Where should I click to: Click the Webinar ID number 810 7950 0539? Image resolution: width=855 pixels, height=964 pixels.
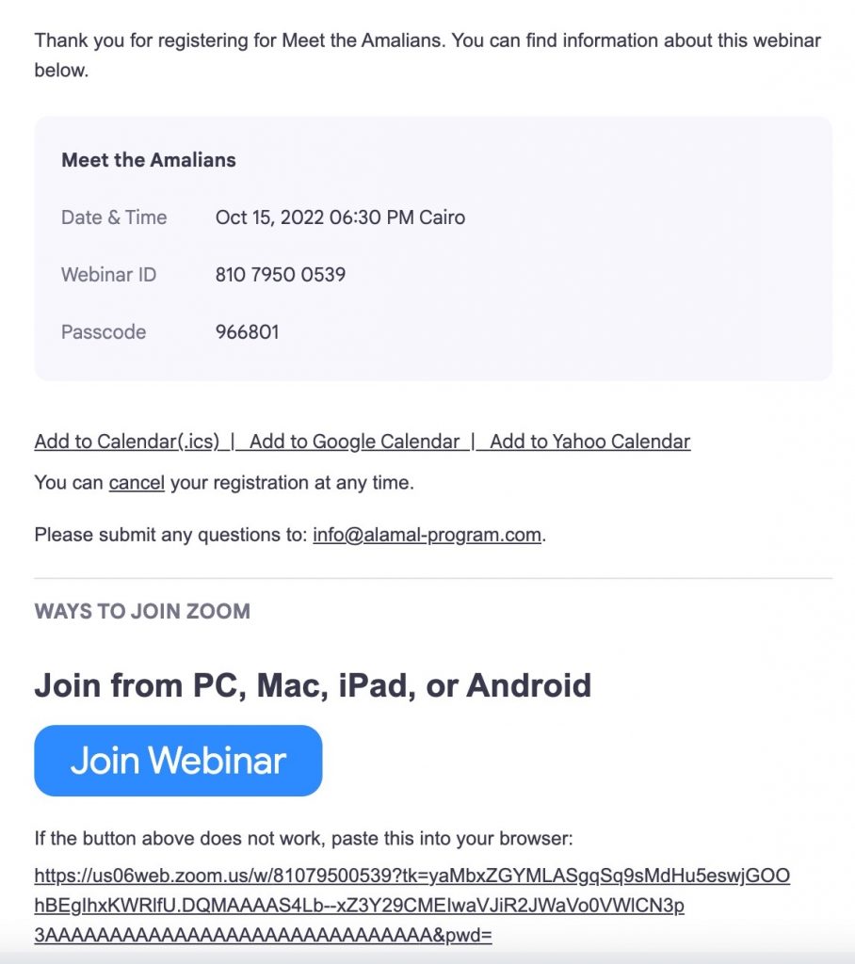pos(281,275)
